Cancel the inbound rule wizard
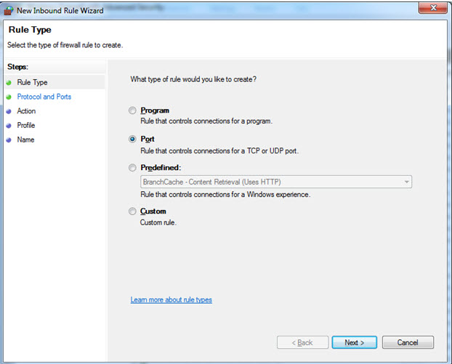Viewport: 452px width, 364px height. (408, 342)
